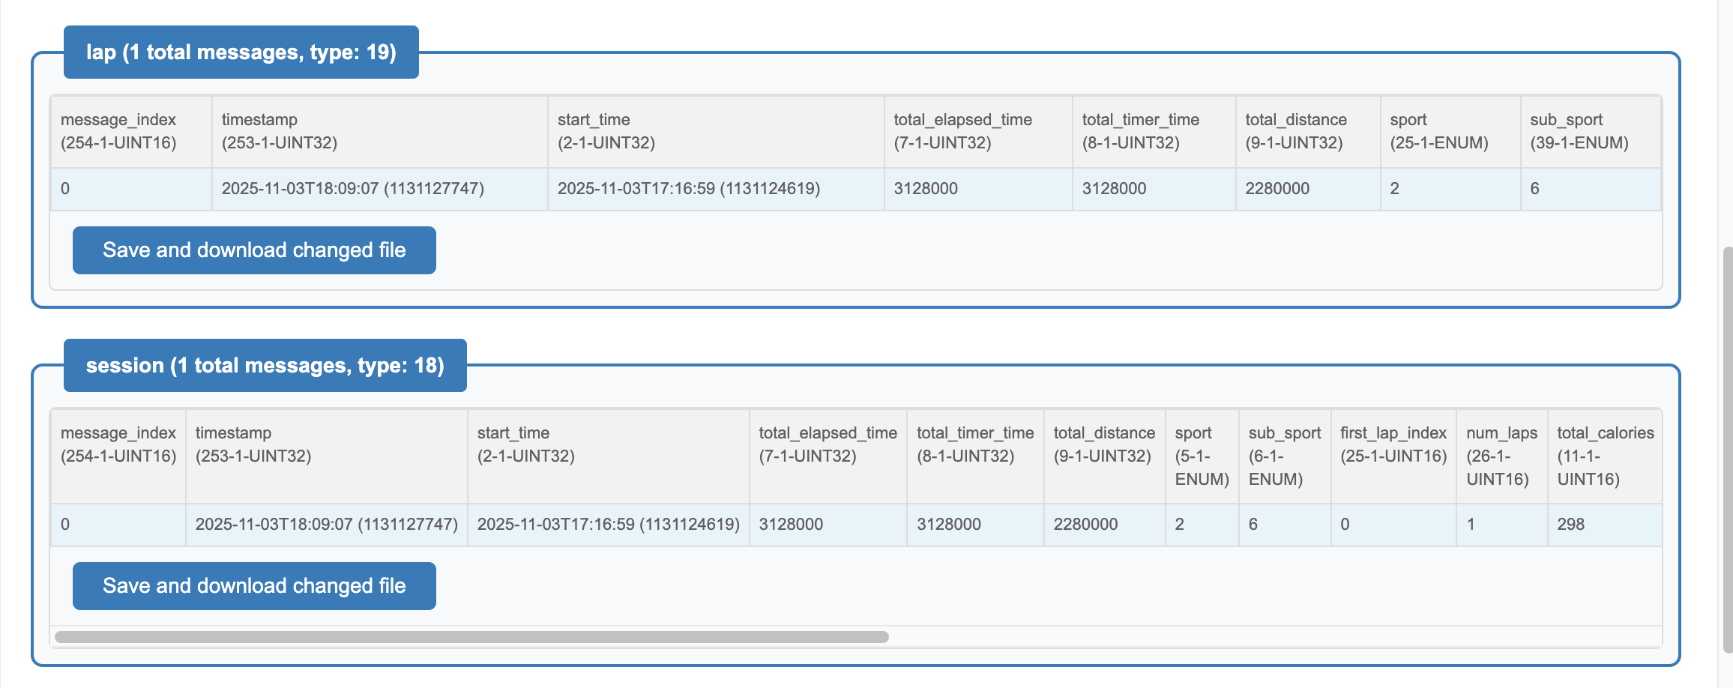Select the session section header label
This screenshot has height=688, width=1733.
[x=265, y=366]
